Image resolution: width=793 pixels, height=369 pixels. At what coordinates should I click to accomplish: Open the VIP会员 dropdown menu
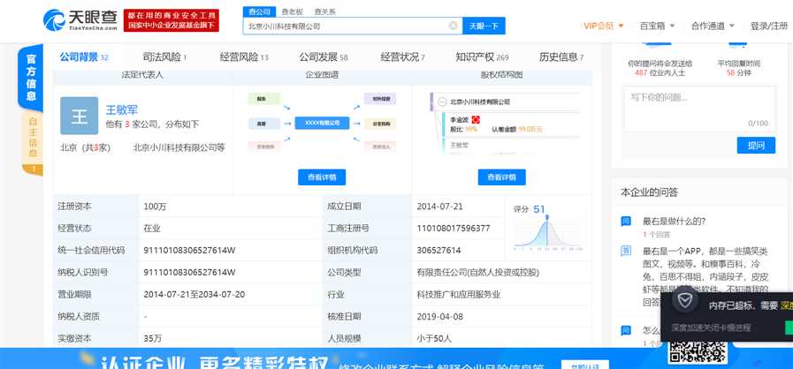[x=603, y=26]
